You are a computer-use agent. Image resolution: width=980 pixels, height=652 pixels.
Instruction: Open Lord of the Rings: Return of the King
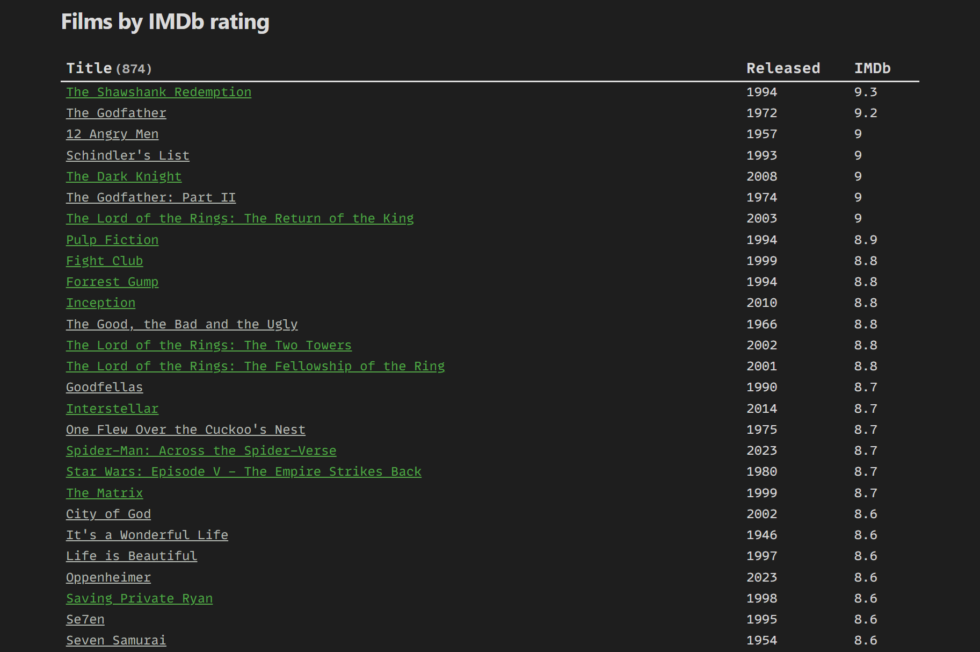pos(240,218)
